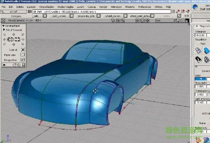Click the previous view undo icon

pyautogui.click(x=14, y=65)
